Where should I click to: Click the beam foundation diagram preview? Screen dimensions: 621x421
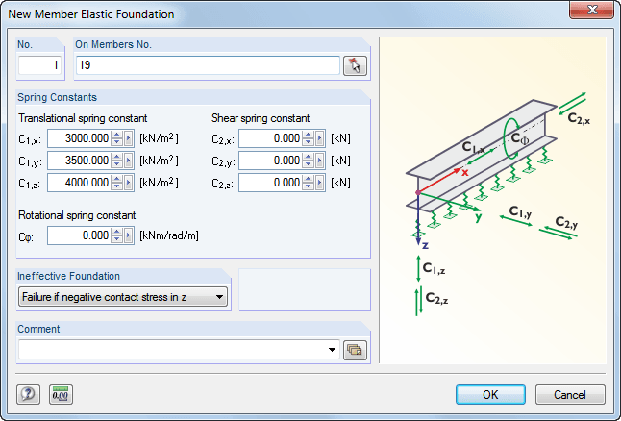(492, 200)
